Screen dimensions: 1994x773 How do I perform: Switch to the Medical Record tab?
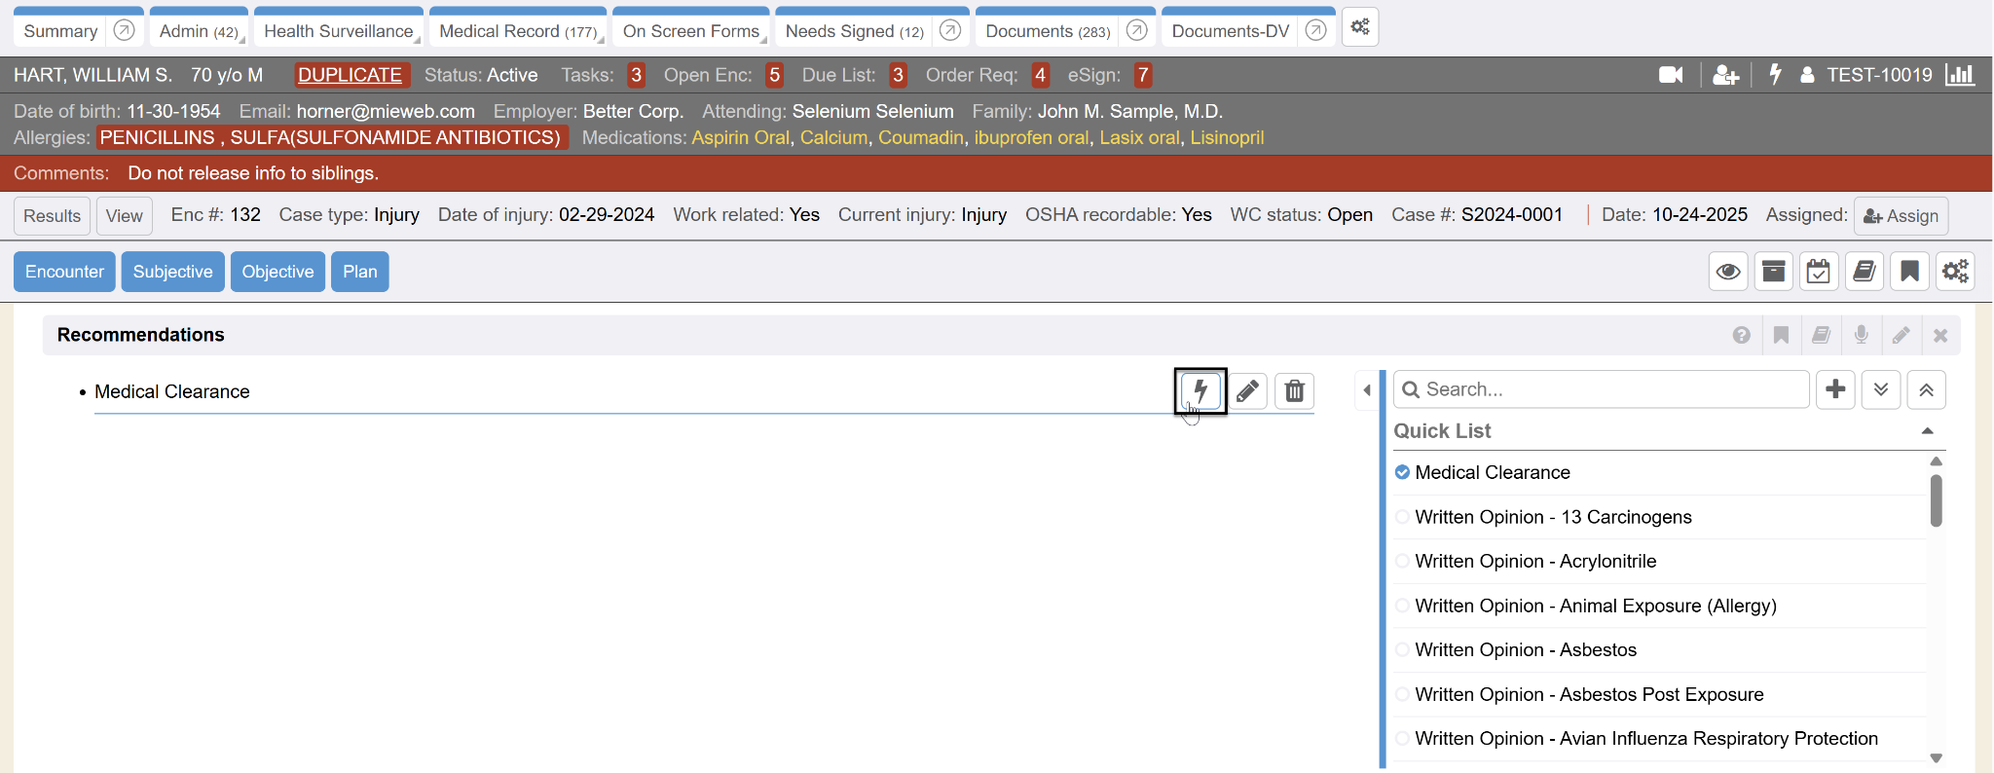[x=517, y=31]
